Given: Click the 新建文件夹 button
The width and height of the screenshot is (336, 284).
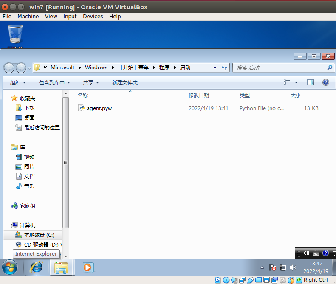Looking at the screenshot, I should pos(125,82).
